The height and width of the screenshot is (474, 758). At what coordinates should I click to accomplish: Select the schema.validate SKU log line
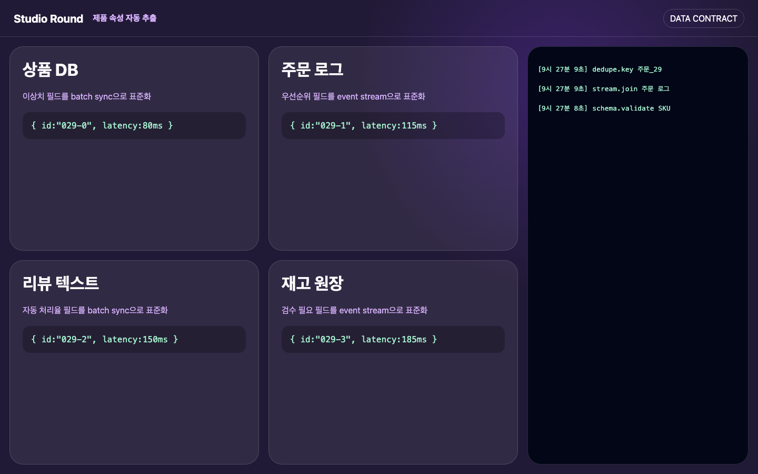tap(604, 108)
